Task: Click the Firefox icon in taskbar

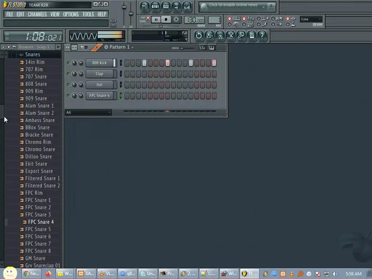Action: pyautogui.click(x=48, y=274)
